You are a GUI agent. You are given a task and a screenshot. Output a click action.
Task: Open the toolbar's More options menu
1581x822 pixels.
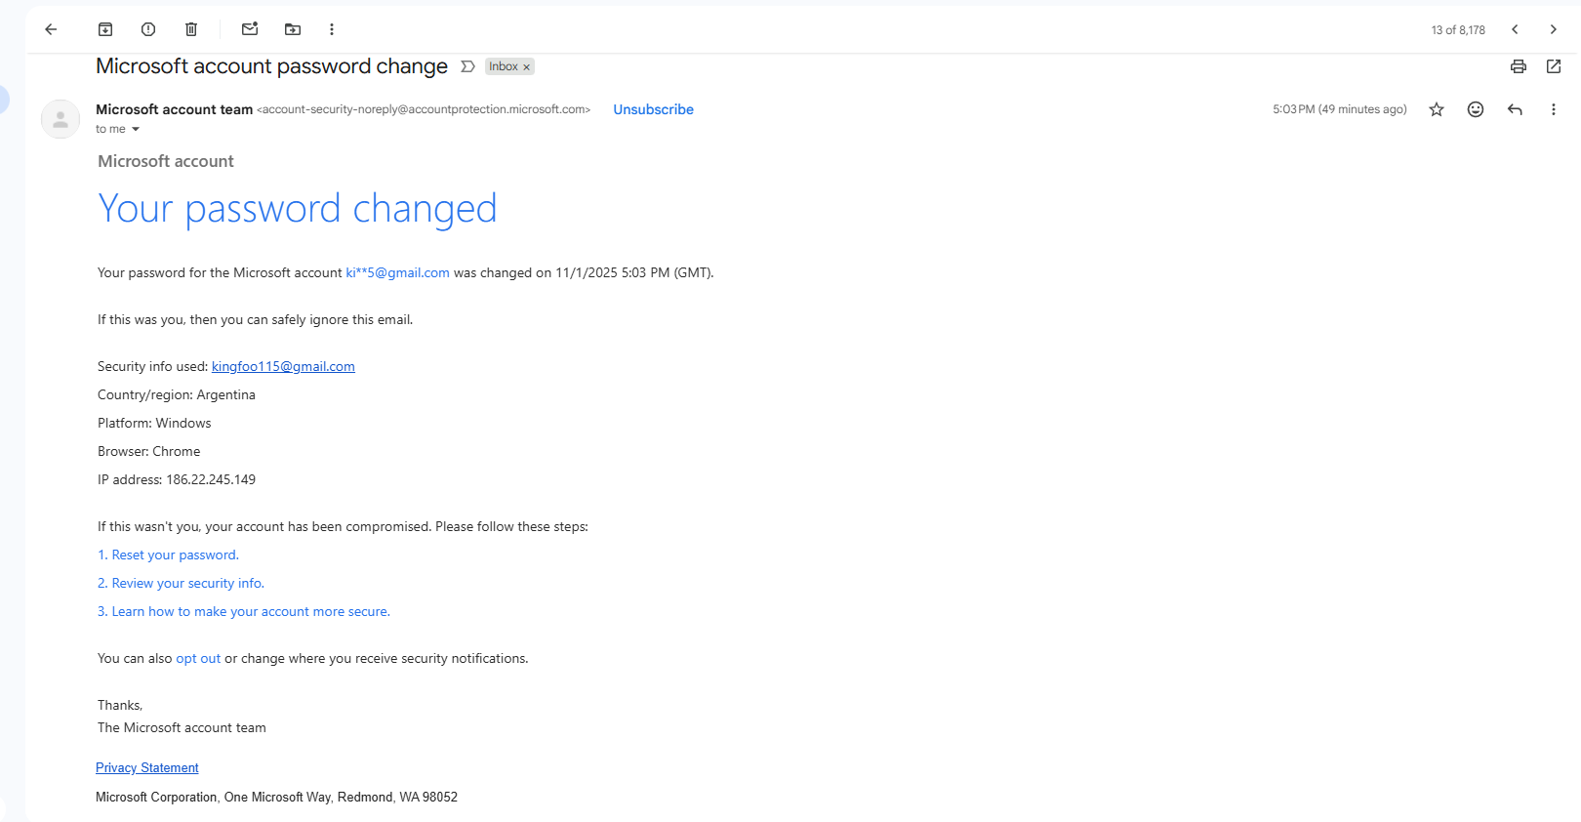coord(332,29)
